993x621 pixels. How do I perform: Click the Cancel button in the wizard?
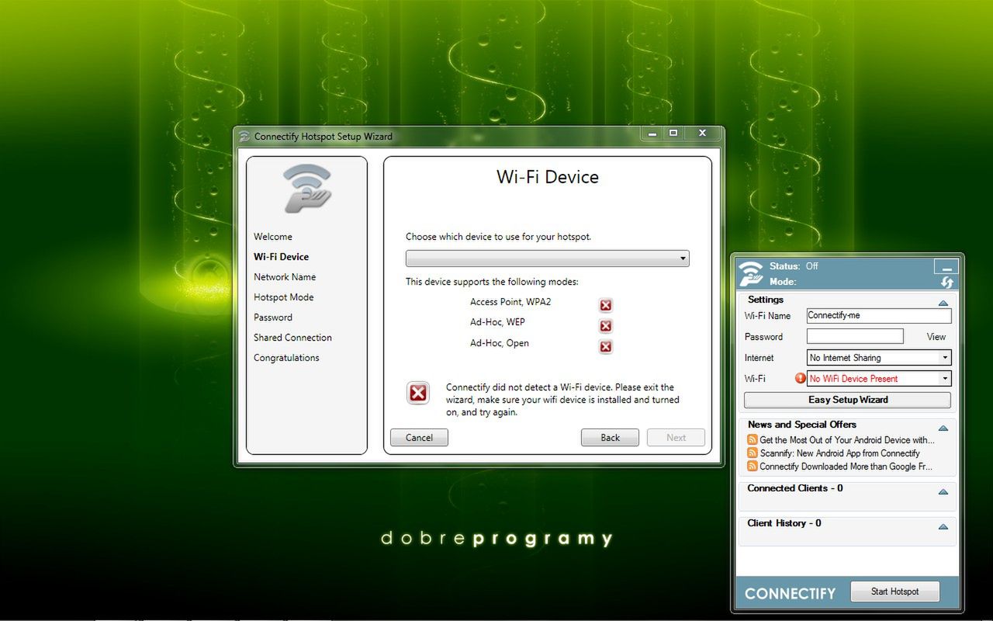point(419,438)
